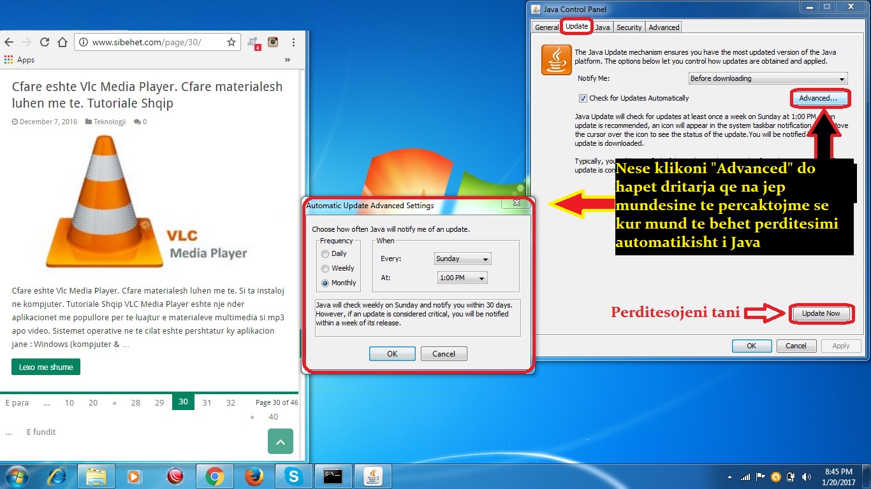Go to pagination page 31
This screenshot has width=871, height=489.
coord(207,402)
